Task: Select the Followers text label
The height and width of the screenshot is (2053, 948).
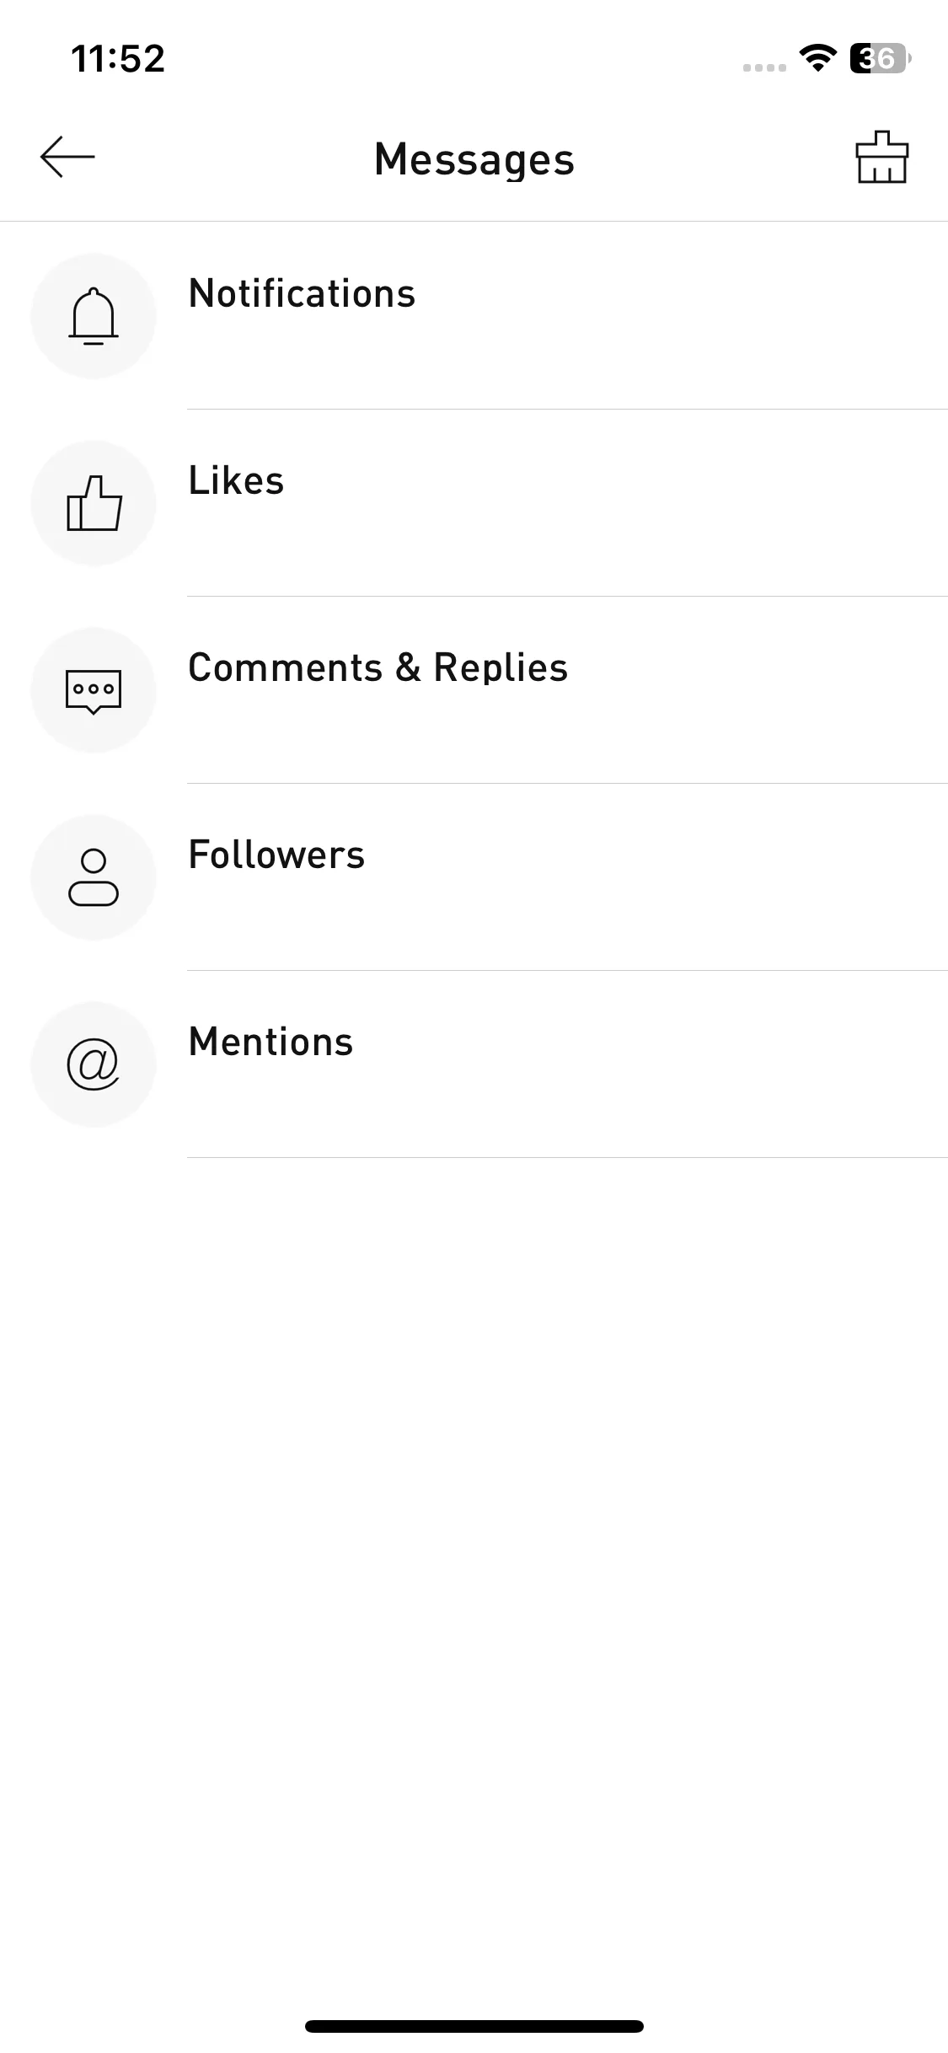Action: point(276,855)
